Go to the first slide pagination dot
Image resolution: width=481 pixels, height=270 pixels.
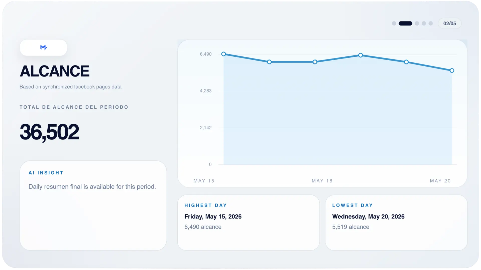[x=394, y=23]
